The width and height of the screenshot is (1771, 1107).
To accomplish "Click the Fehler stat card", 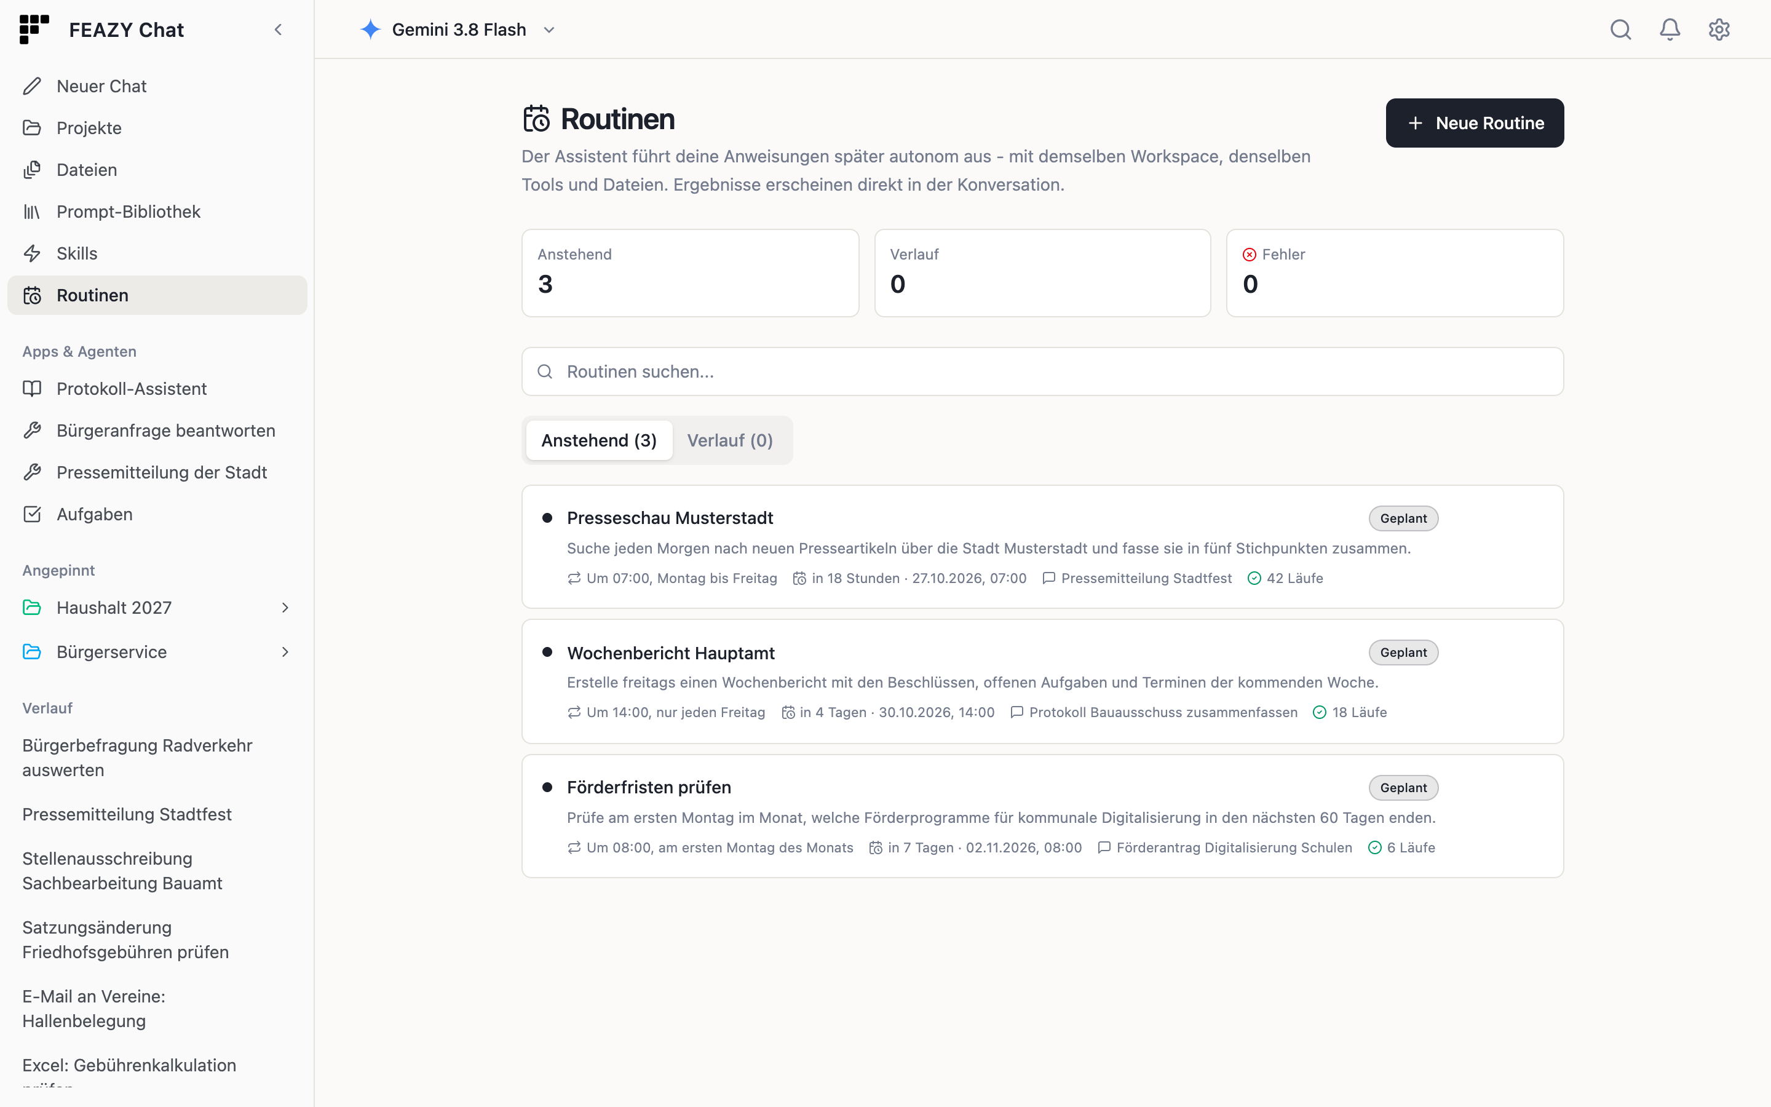I will tap(1395, 273).
